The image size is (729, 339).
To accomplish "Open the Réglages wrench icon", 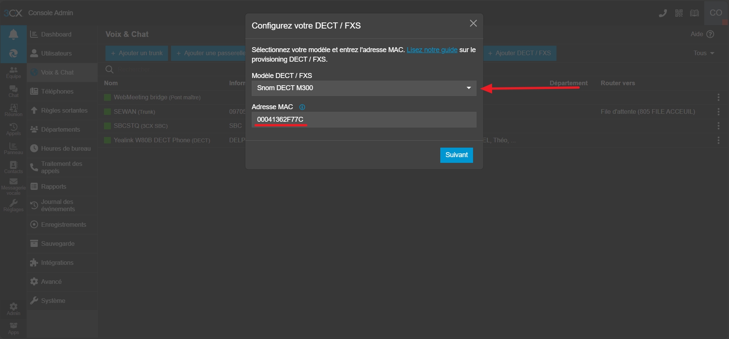I will coord(13,206).
